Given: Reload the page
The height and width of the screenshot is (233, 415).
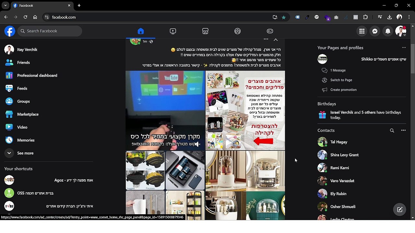Looking at the screenshot, I should (x=25, y=17).
